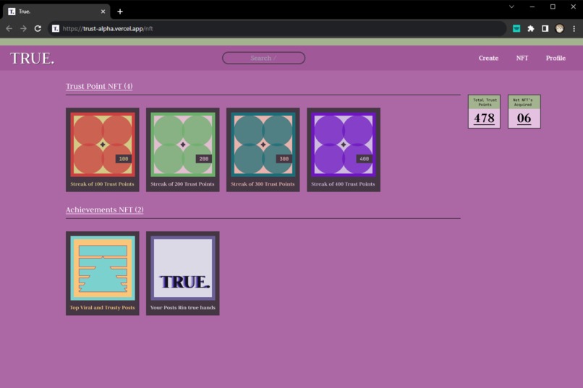This screenshot has width=583, height=388.
Task: Open the Your Posts Rin true hands NFT
Action: tap(182, 273)
